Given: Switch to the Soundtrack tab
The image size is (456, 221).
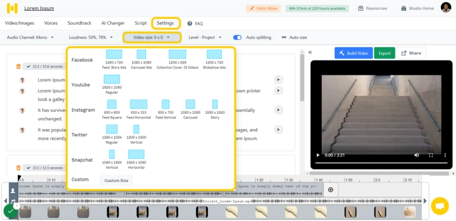Looking at the screenshot, I should coord(80,23).
